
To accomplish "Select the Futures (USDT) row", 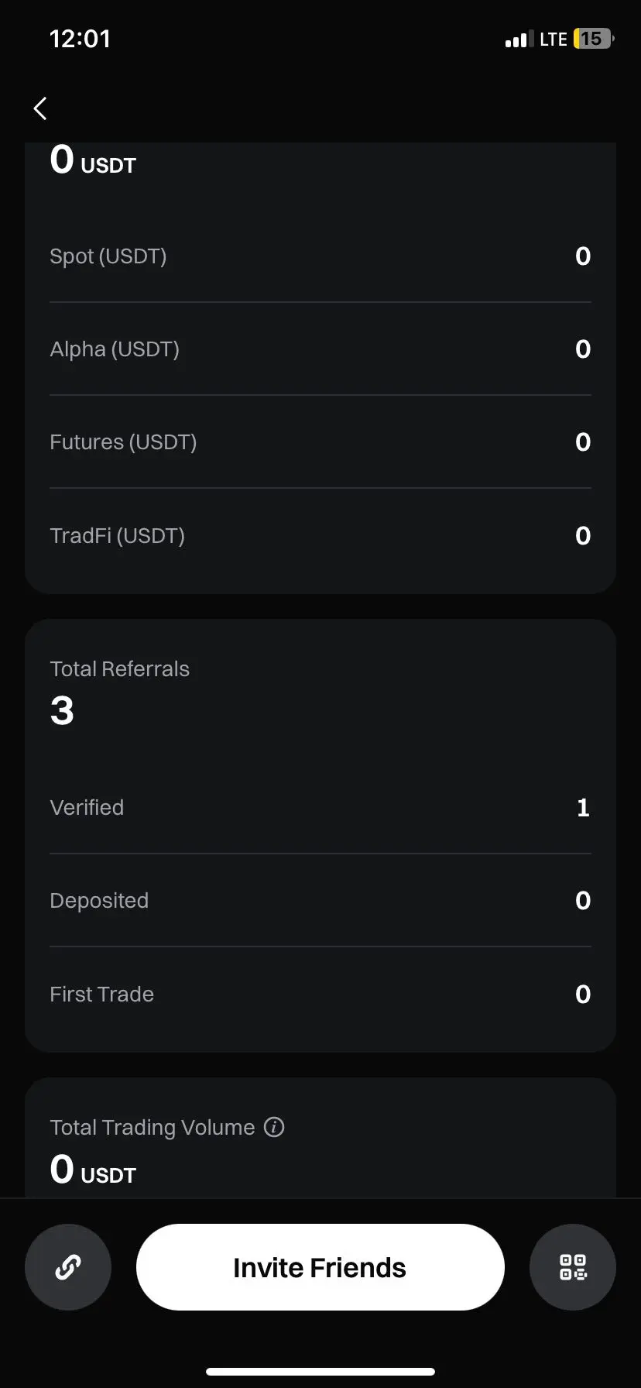I will click(320, 442).
